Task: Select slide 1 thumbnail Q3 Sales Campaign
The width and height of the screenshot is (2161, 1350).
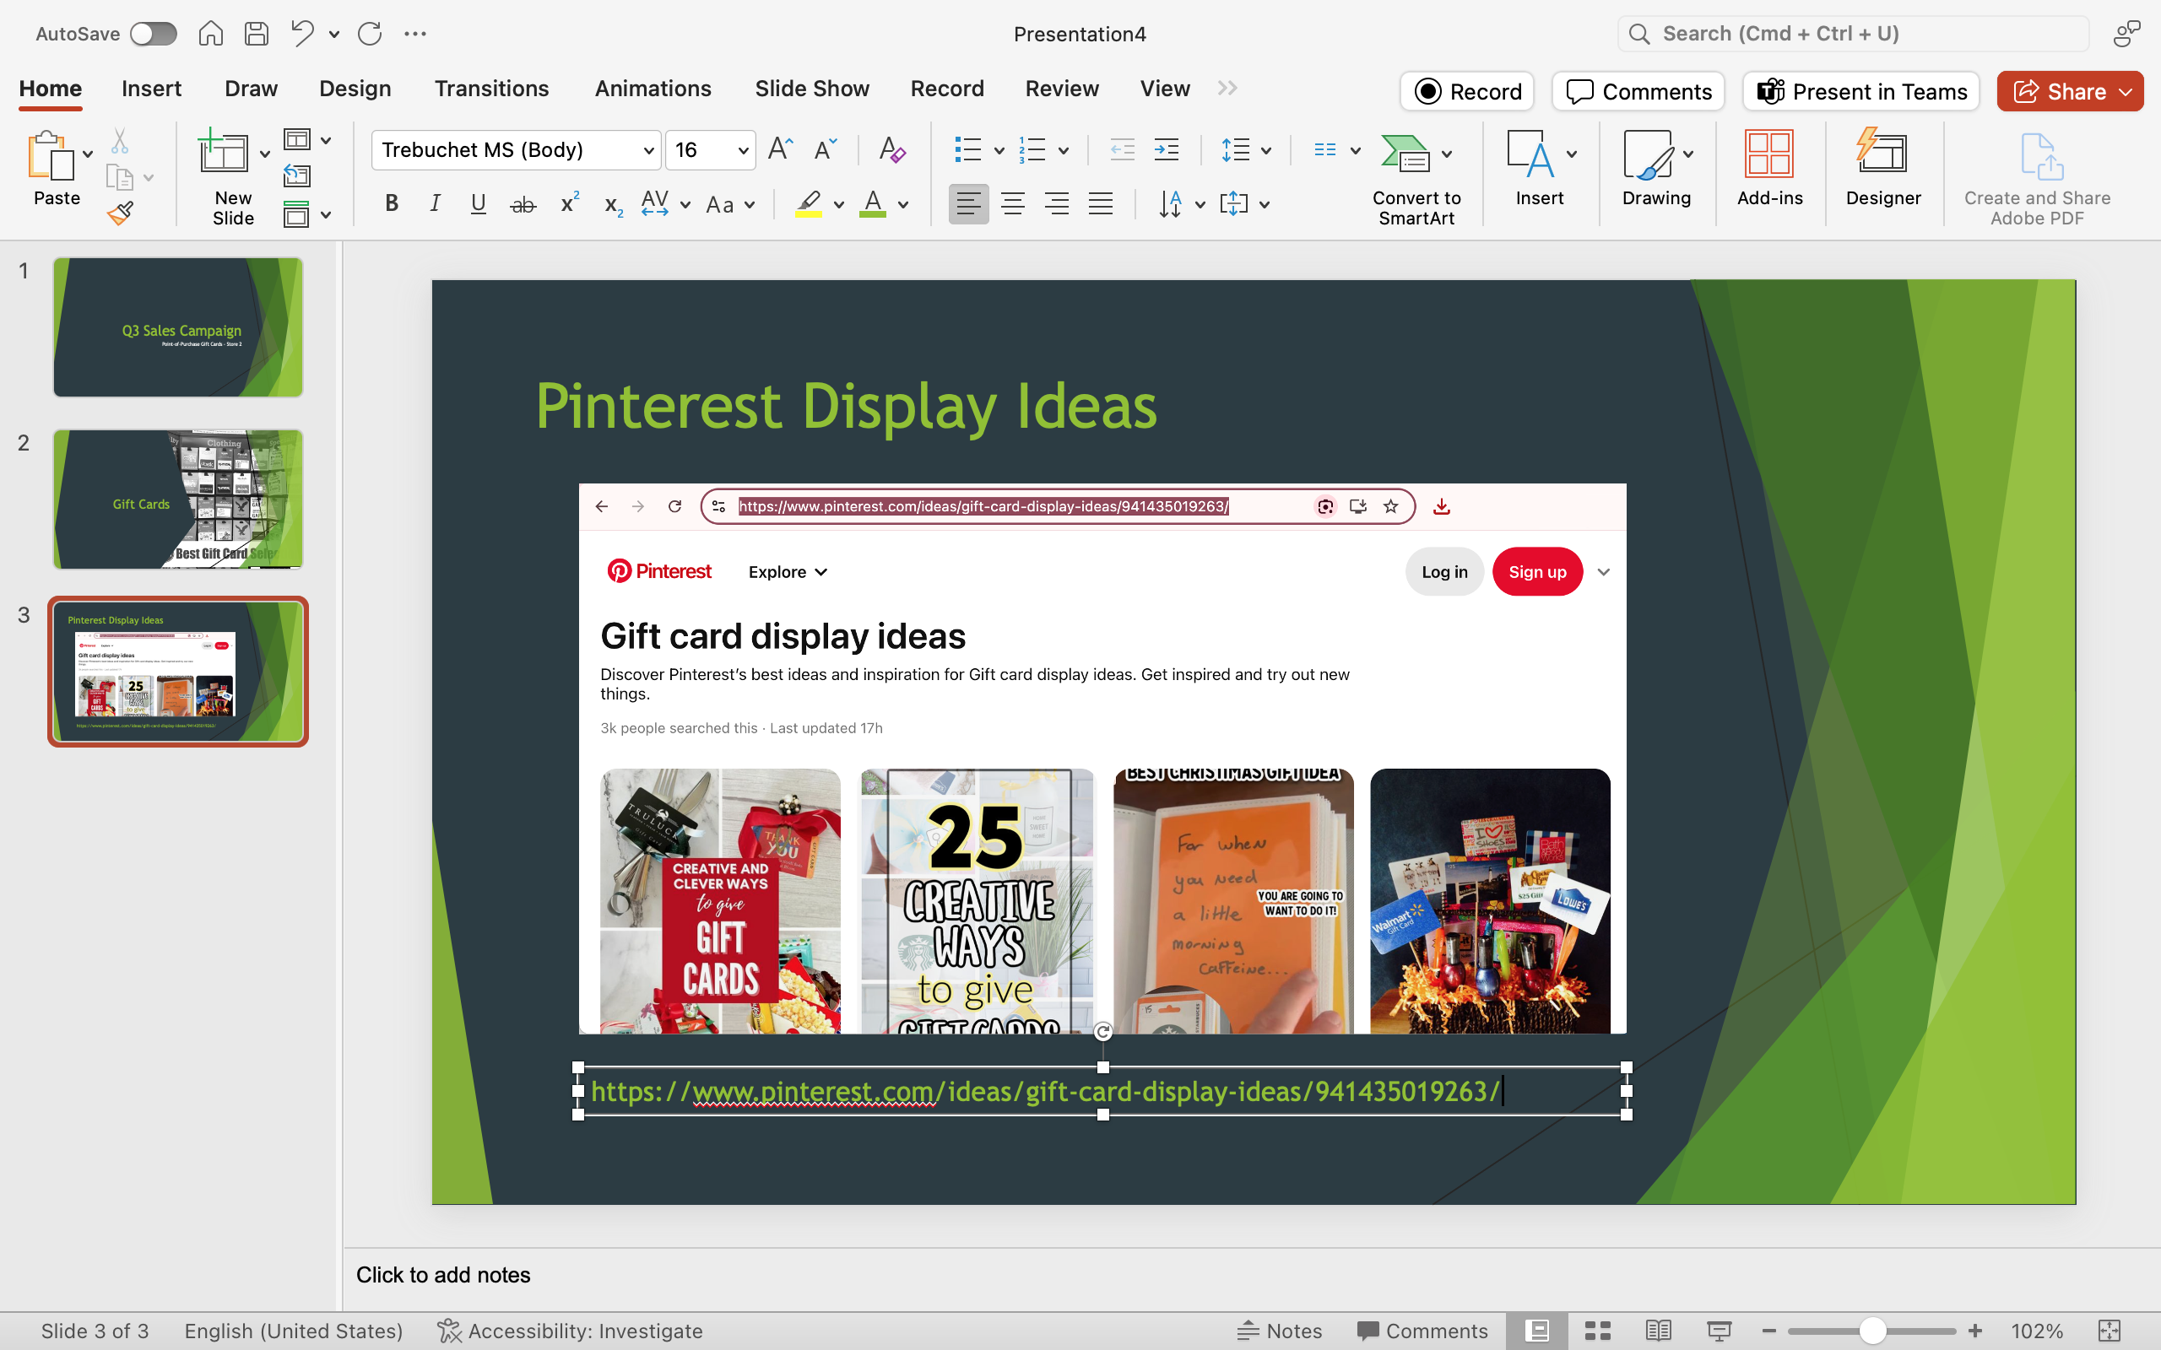Action: point(178,327)
